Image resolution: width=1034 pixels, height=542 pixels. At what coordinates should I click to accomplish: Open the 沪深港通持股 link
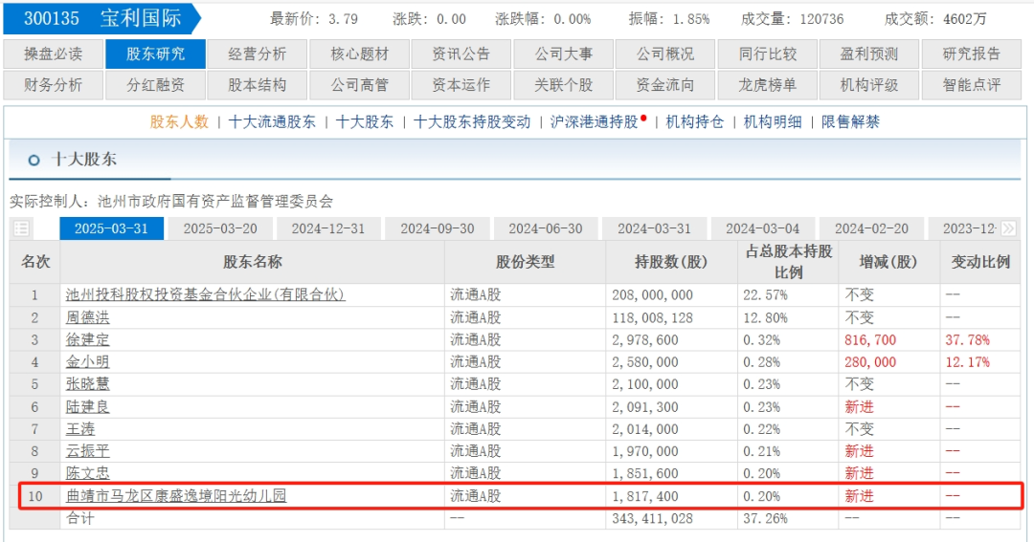point(594,121)
